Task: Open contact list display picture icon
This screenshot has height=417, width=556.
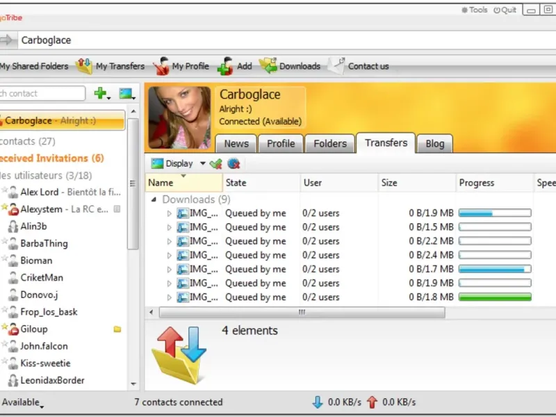Action: (x=126, y=94)
